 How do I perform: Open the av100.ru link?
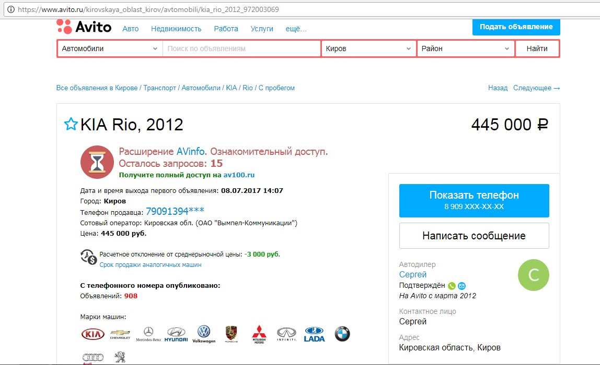point(239,175)
